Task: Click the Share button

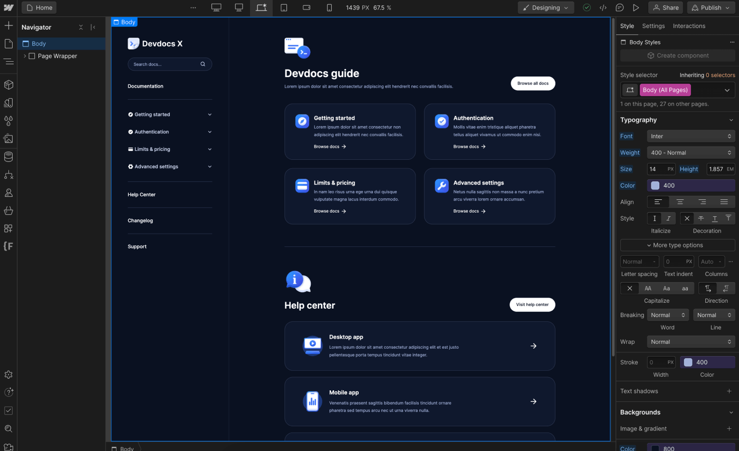Action: click(665, 7)
